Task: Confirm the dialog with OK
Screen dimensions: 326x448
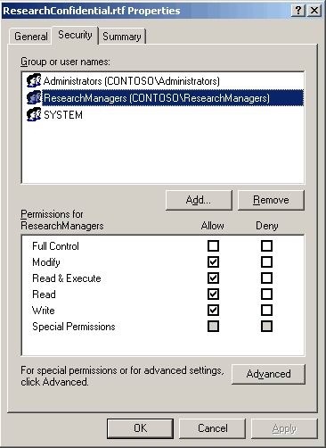Action: coord(140,428)
